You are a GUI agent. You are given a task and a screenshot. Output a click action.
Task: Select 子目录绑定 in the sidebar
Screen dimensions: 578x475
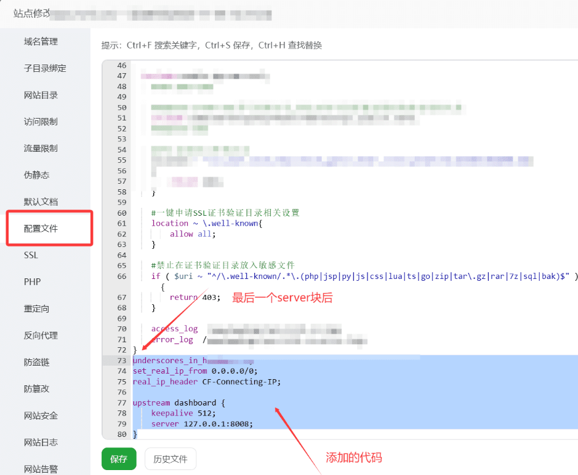pos(45,68)
